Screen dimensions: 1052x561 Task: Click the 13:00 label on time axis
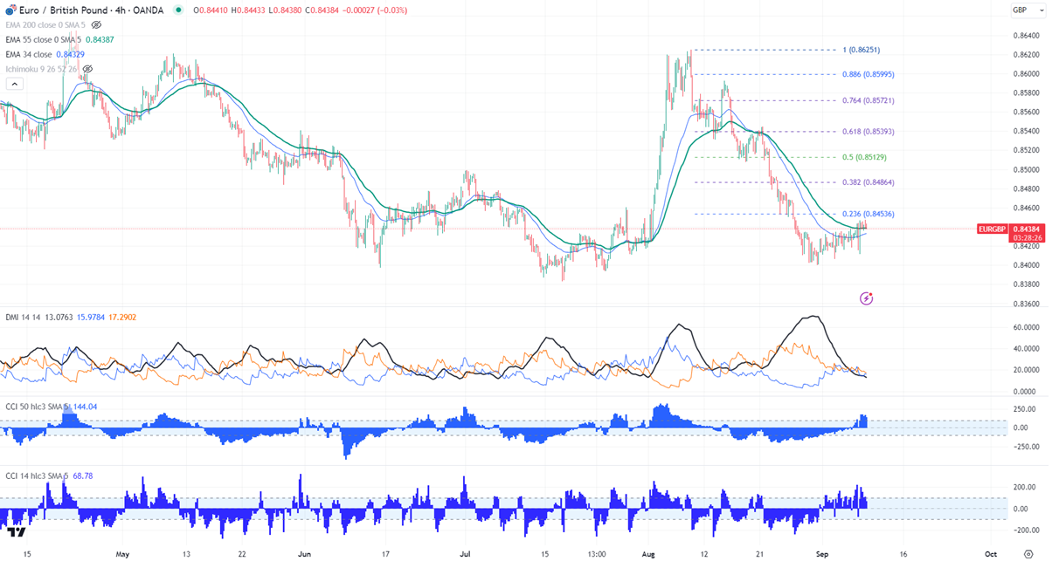click(x=597, y=553)
